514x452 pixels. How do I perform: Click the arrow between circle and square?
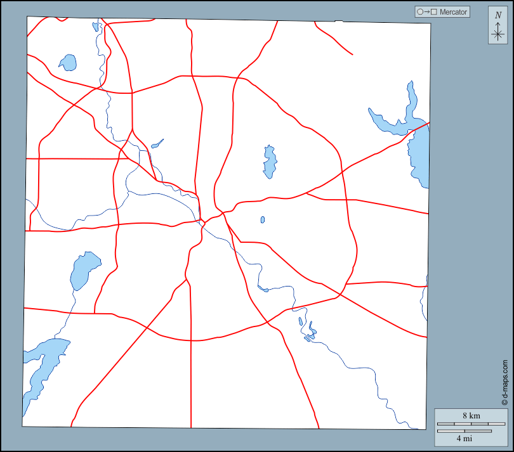point(427,12)
